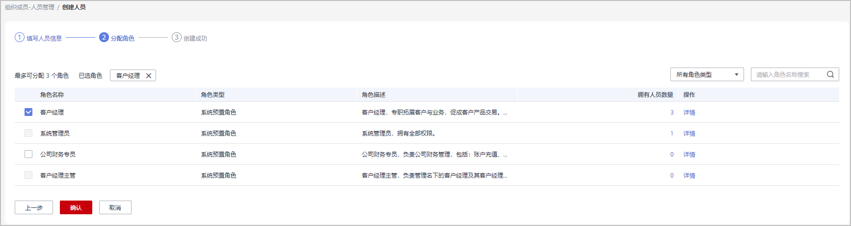The width and height of the screenshot is (851, 226).
Task: Click member count 1 for 系统管理员
Action: (x=672, y=134)
